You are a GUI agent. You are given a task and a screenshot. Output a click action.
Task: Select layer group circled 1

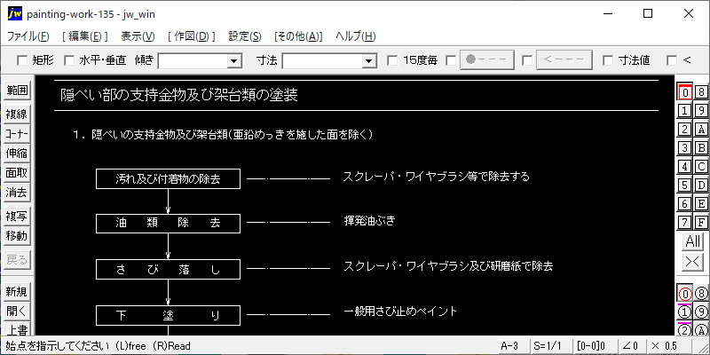tap(685, 312)
